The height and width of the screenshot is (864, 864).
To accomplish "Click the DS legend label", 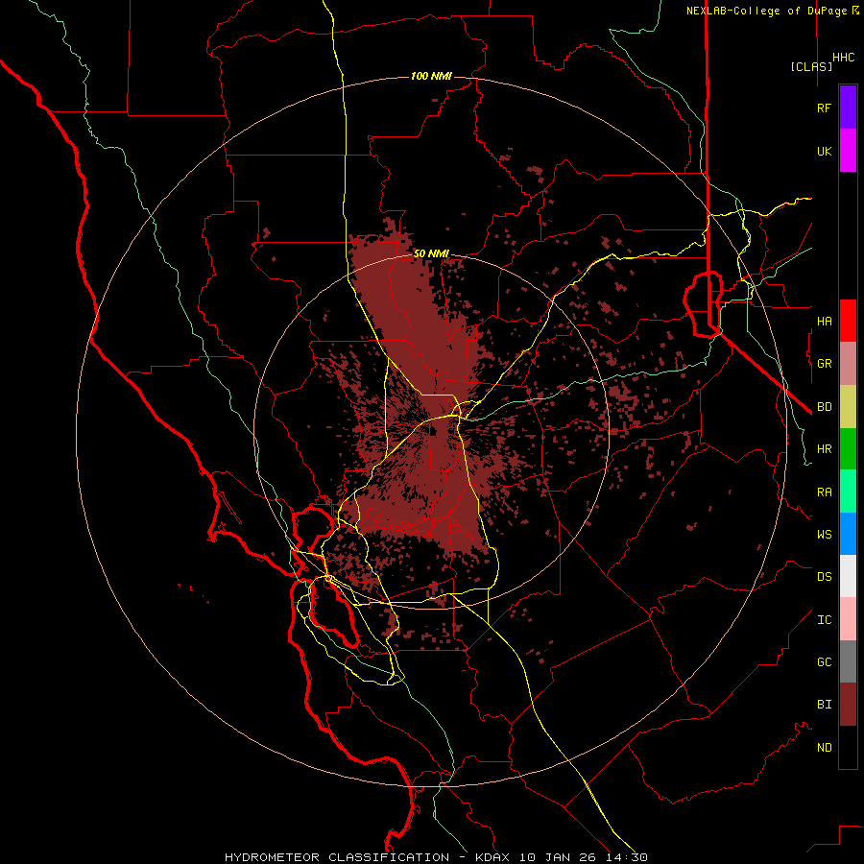I will [x=824, y=577].
